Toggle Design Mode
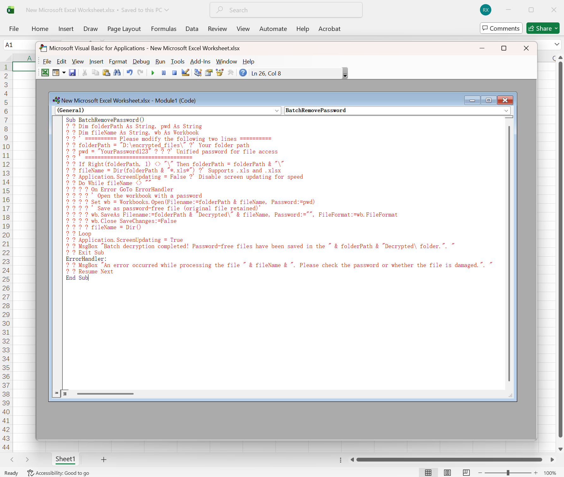The image size is (564, 477). pyautogui.click(x=185, y=73)
